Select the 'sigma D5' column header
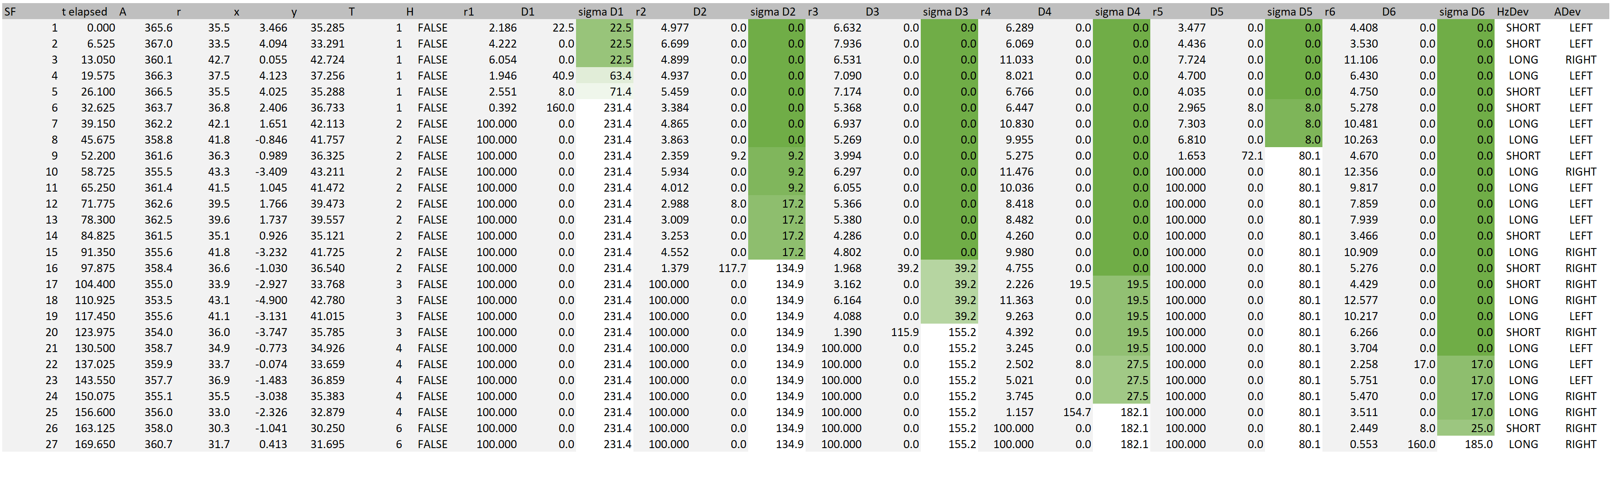This screenshot has height=489, width=1612. 1290,12
